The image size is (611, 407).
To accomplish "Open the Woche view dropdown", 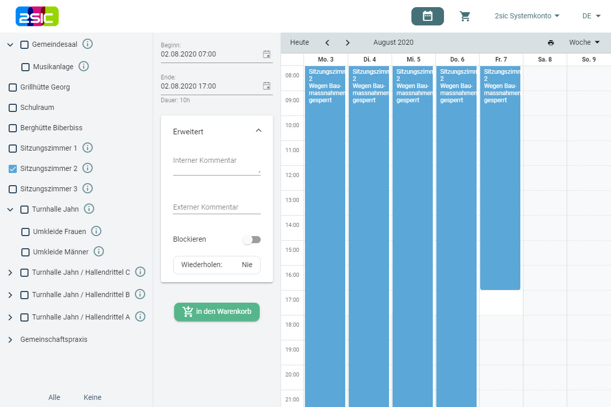I will coord(584,43).
